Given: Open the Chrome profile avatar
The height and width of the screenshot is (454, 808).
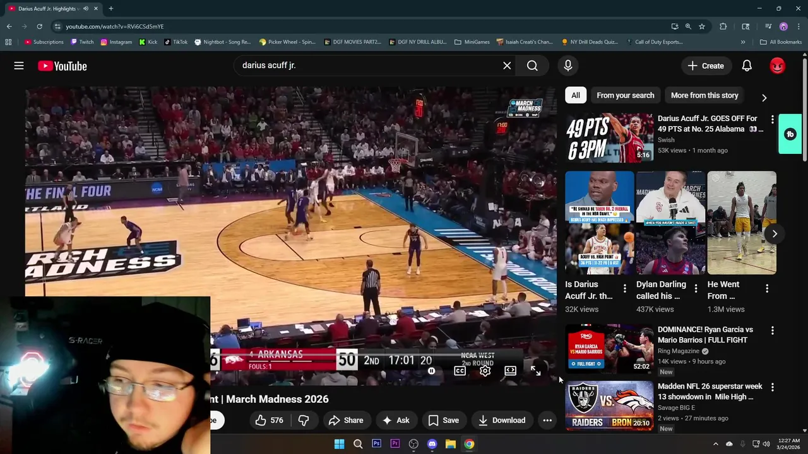Looking at the screenshot, I should click(783, 26).
